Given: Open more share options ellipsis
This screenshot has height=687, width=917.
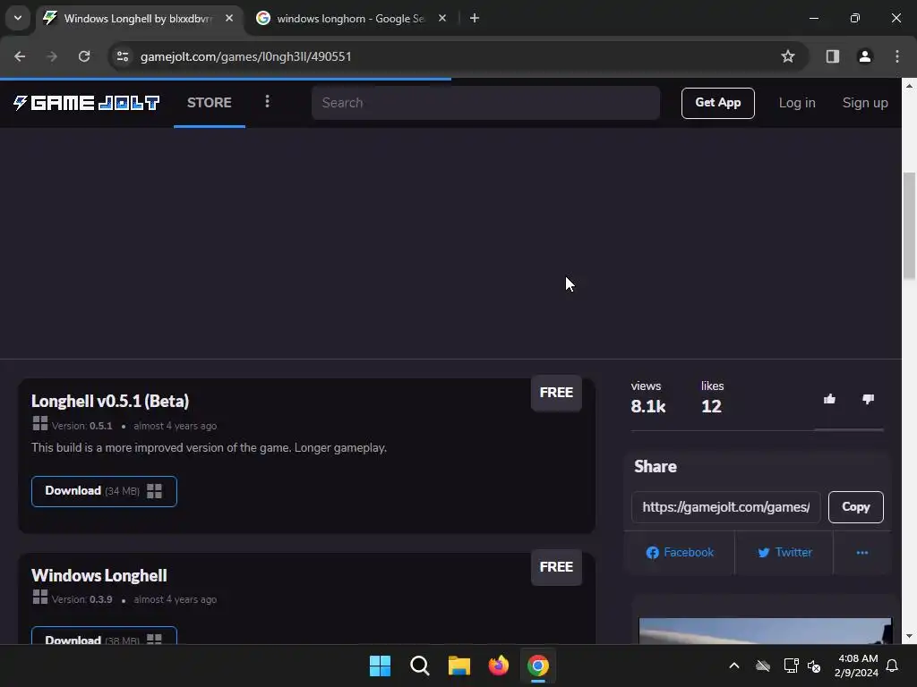Looking at the screenshot, I should pos(862,552).
